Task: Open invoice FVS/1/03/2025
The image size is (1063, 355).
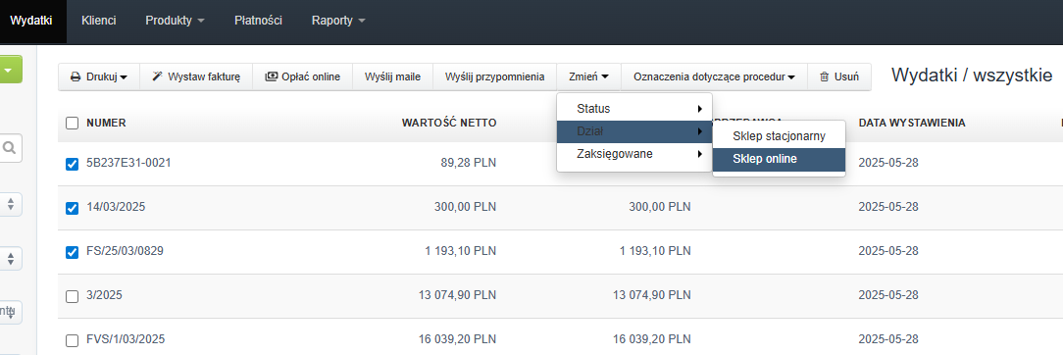Action: tap(126, 338)
